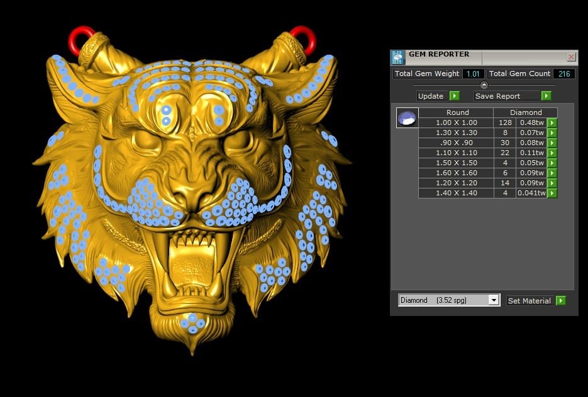The height and width of the screenshot is (397, 588).
Task: Click the green arrow next to Save Report
Action: [546, 96]
